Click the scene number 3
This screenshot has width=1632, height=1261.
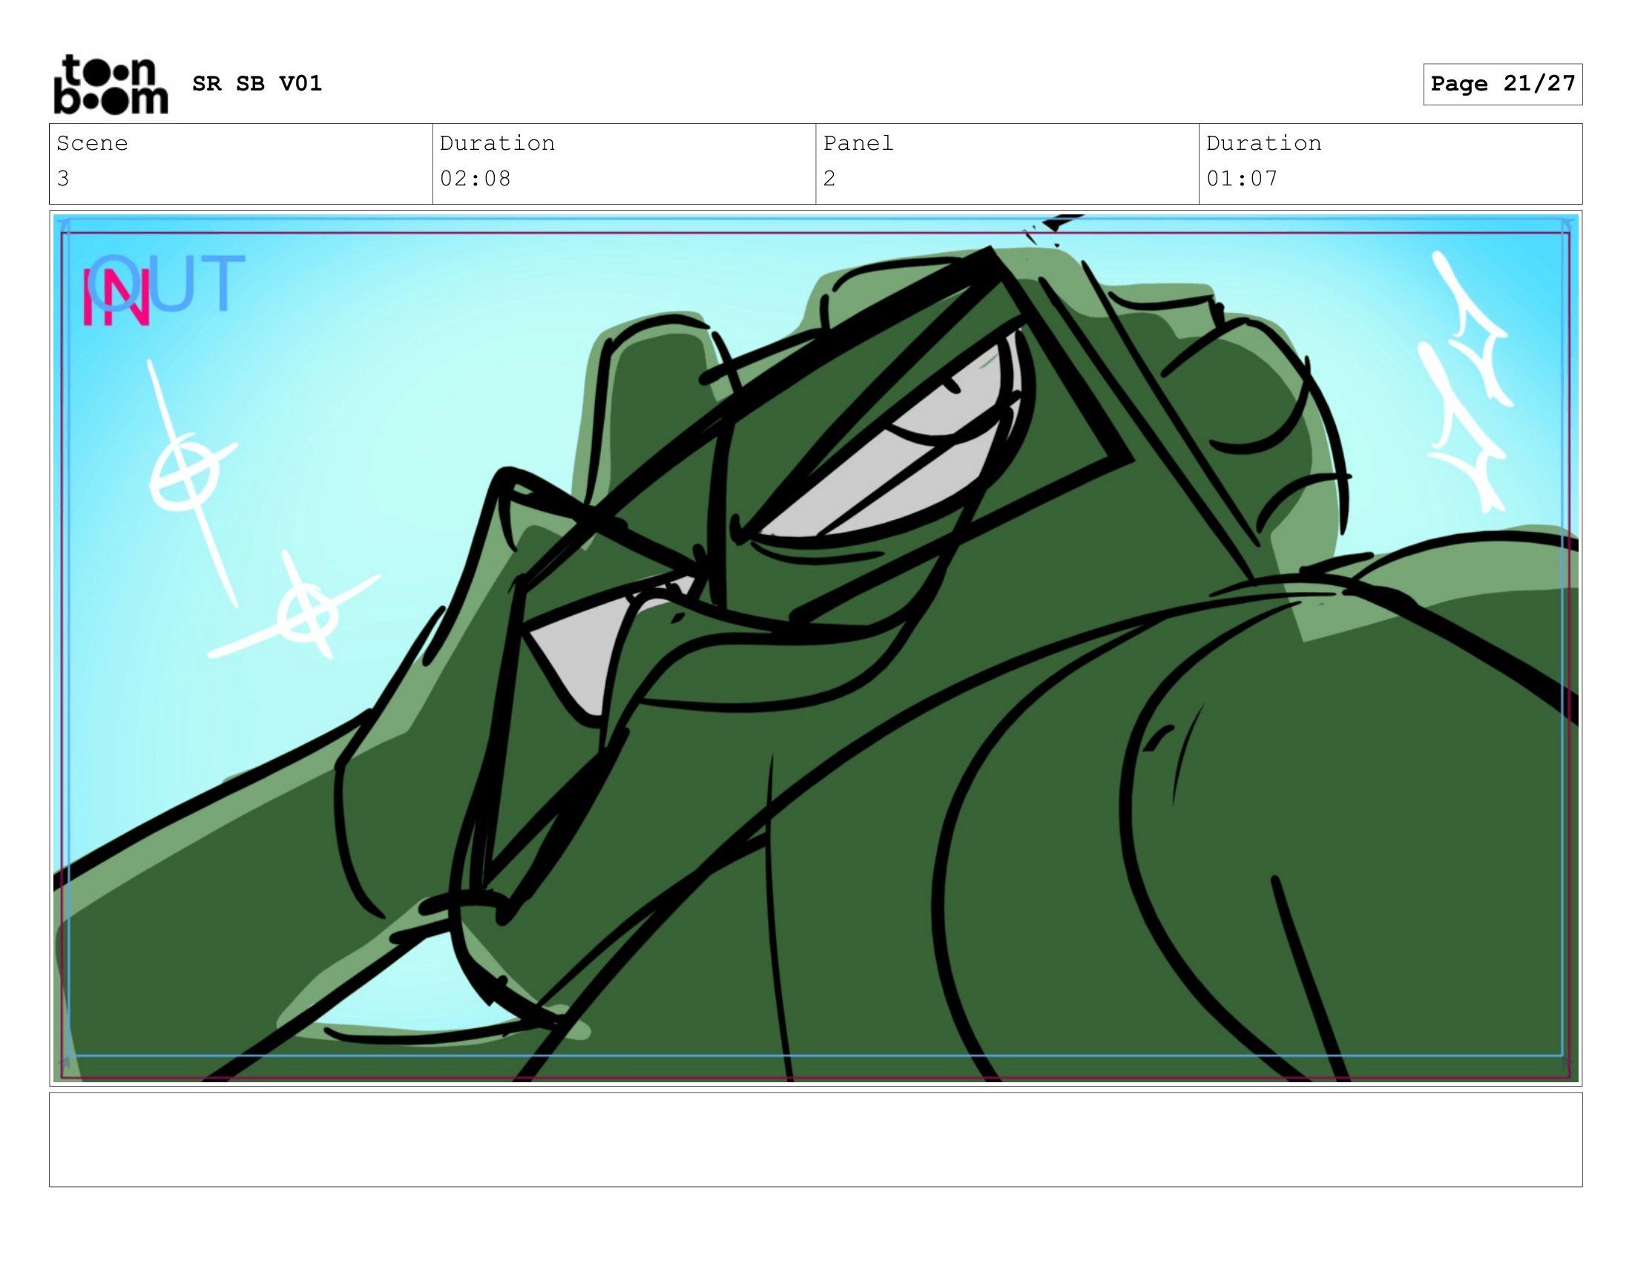[64, 179]
